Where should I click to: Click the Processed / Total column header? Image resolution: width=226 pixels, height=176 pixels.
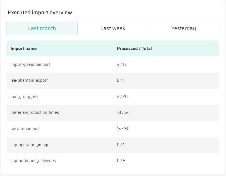click(134, 49)
